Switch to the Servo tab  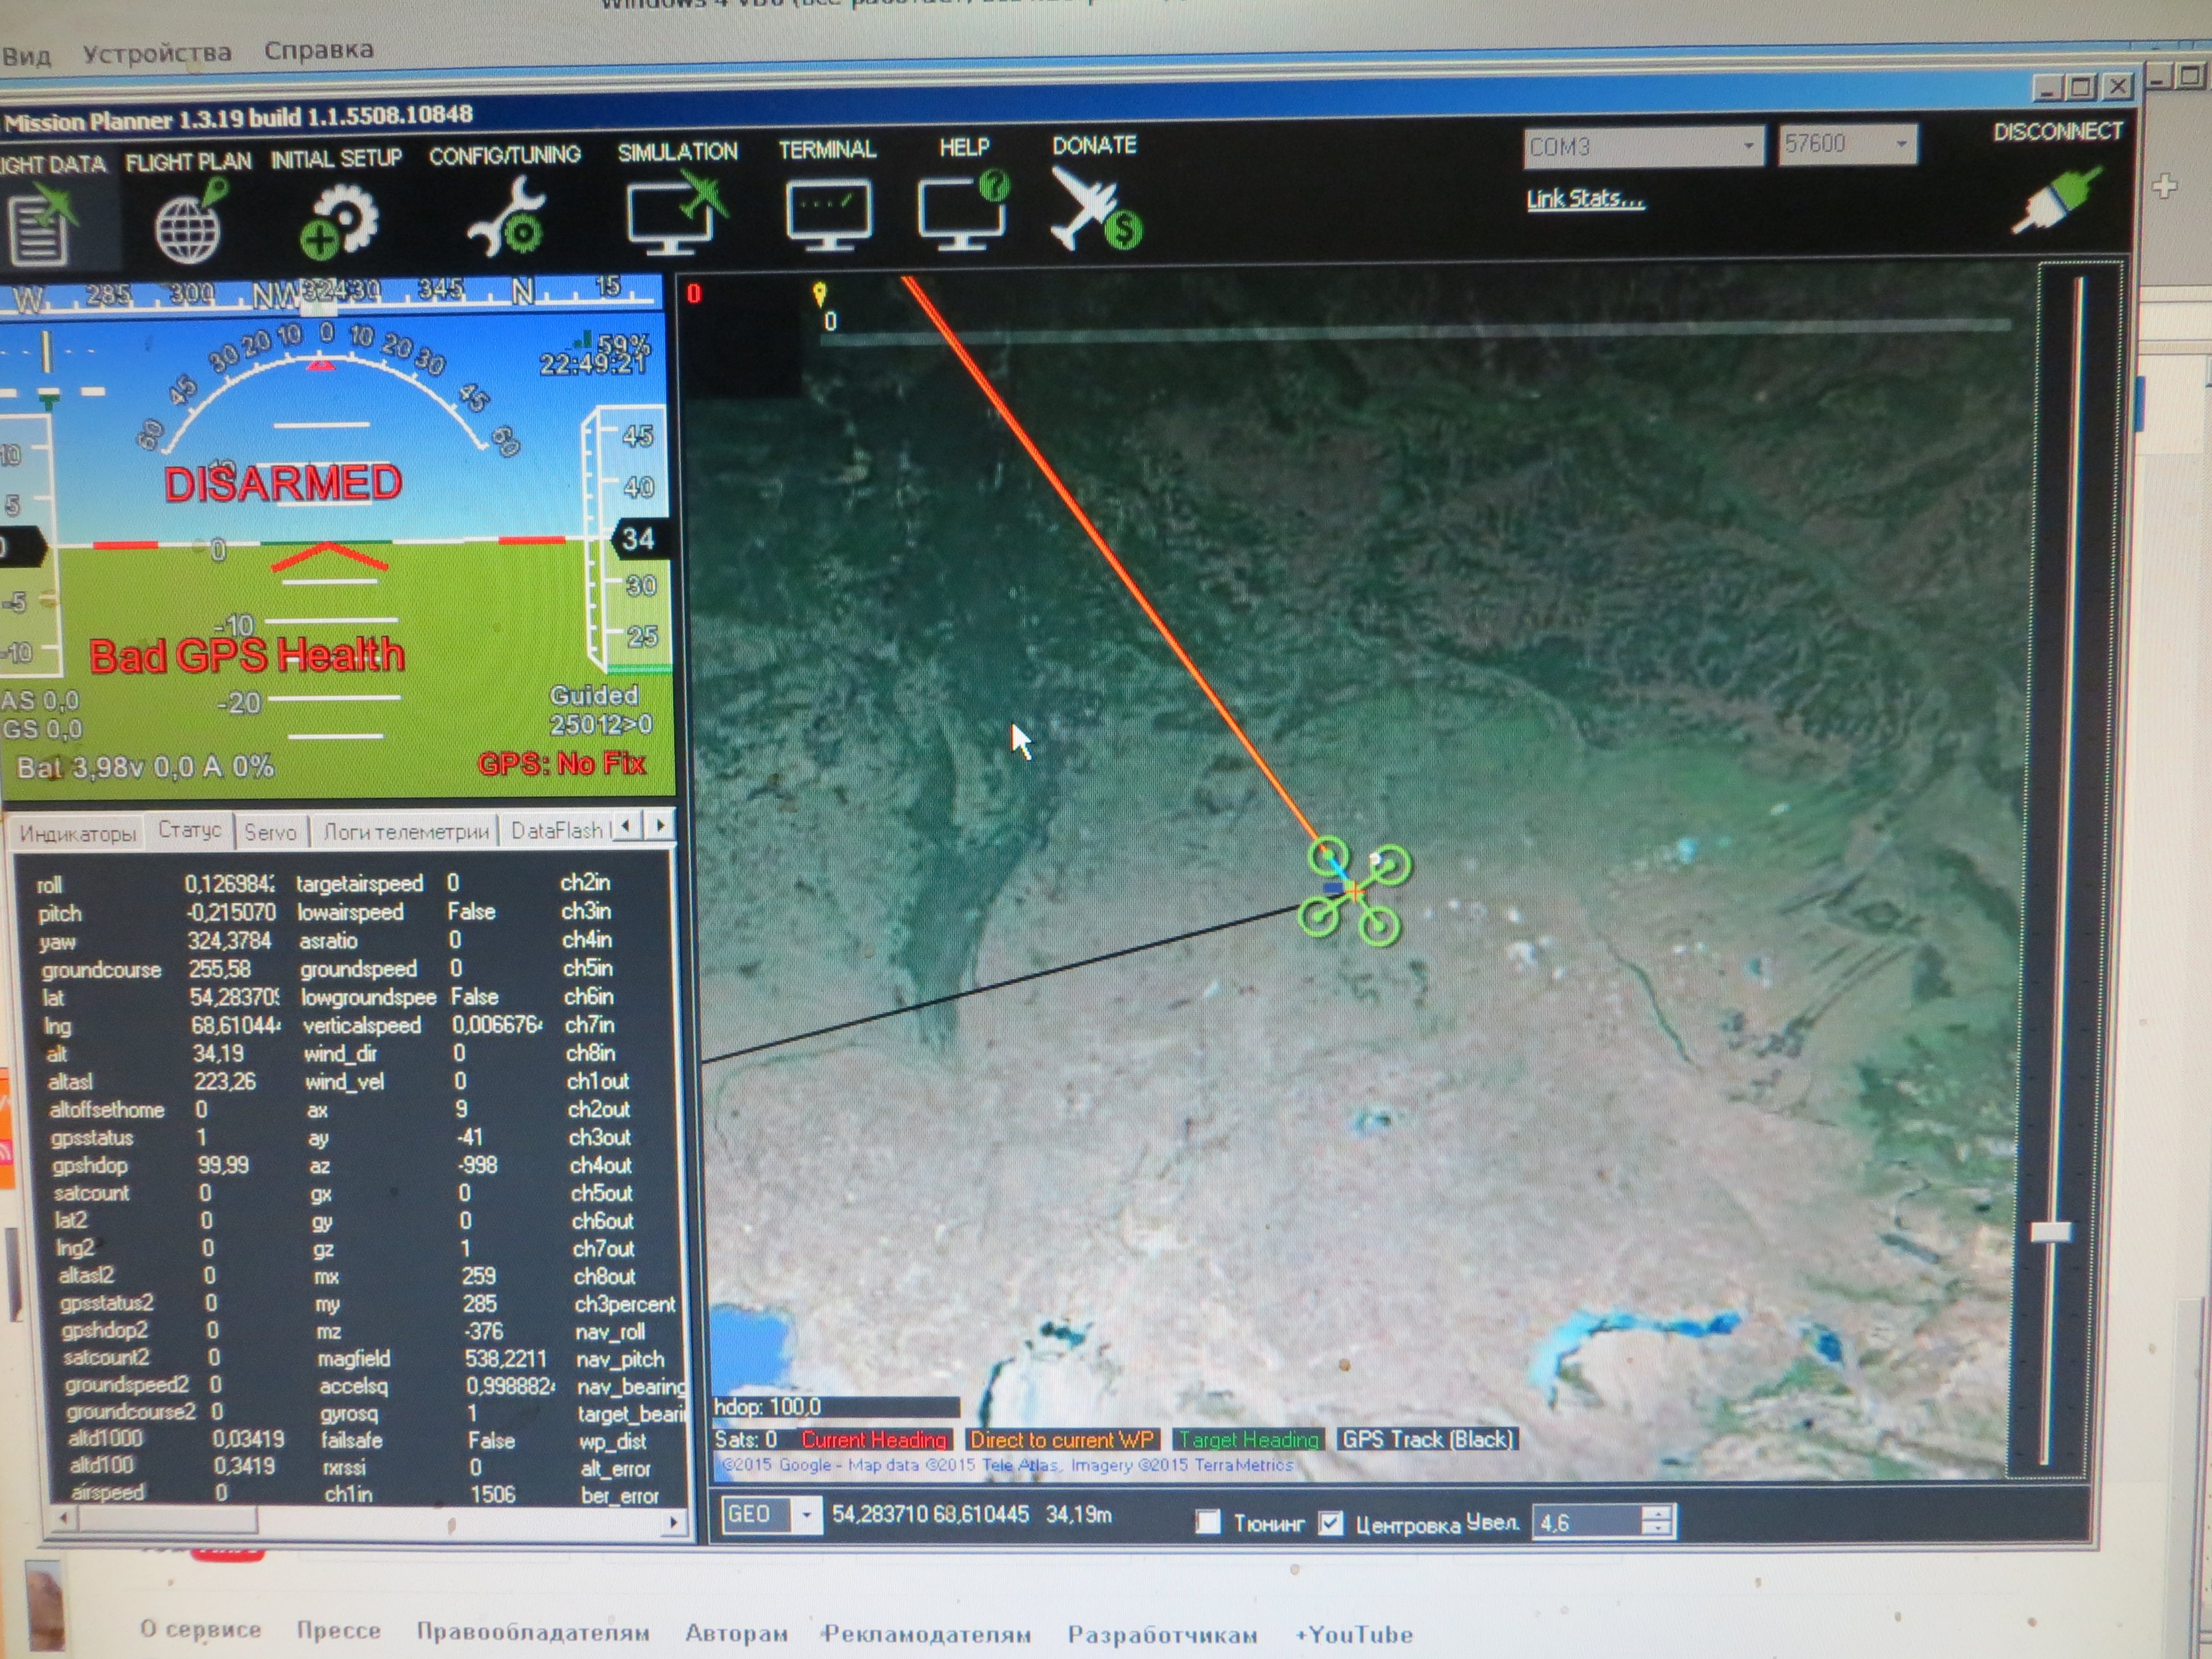point(270,831)
